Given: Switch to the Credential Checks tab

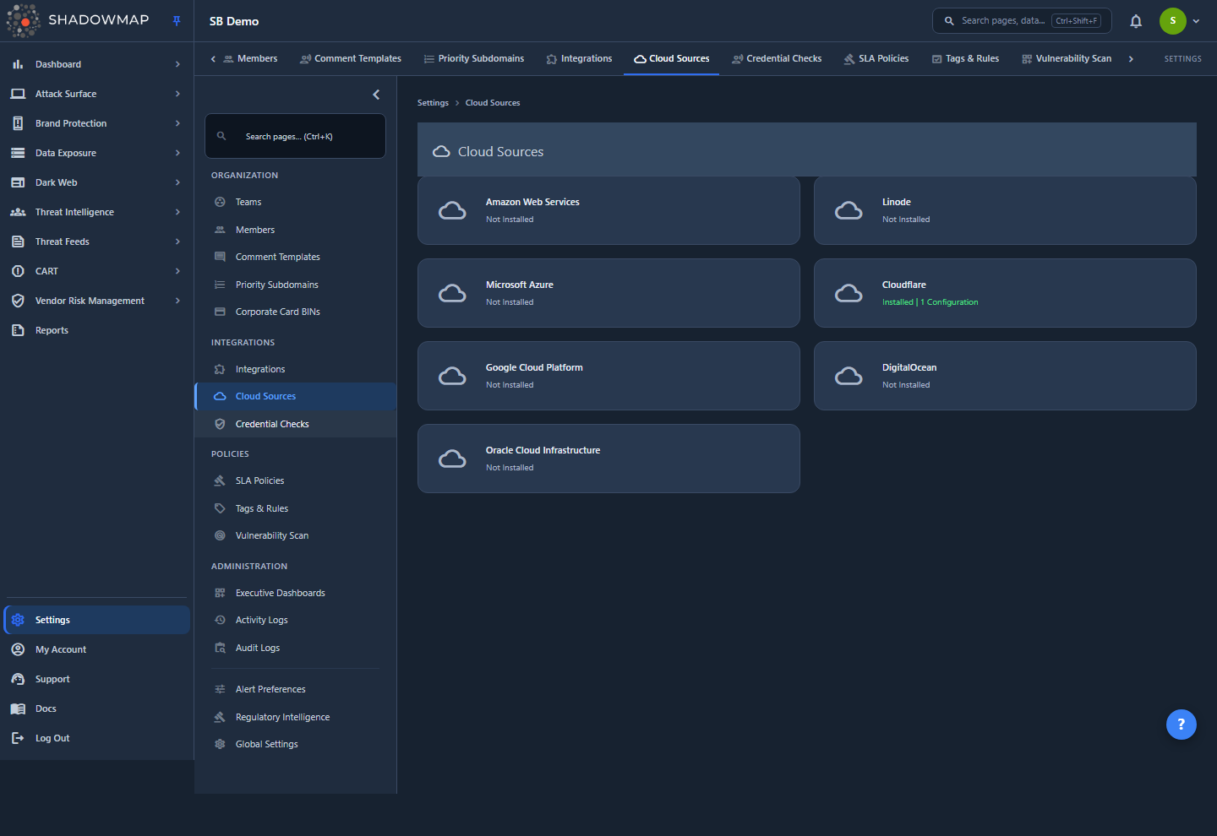Looking at the screenshot, I should point(777,58).
